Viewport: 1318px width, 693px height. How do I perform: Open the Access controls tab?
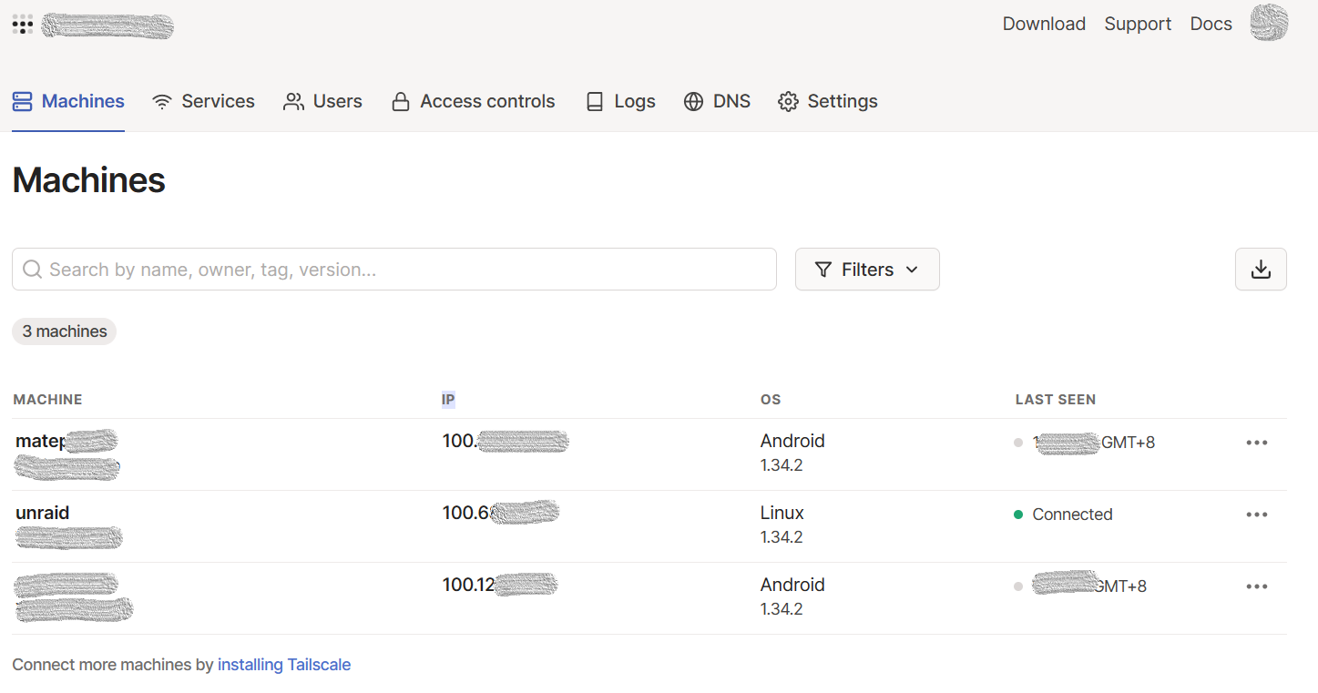[473, 101]
